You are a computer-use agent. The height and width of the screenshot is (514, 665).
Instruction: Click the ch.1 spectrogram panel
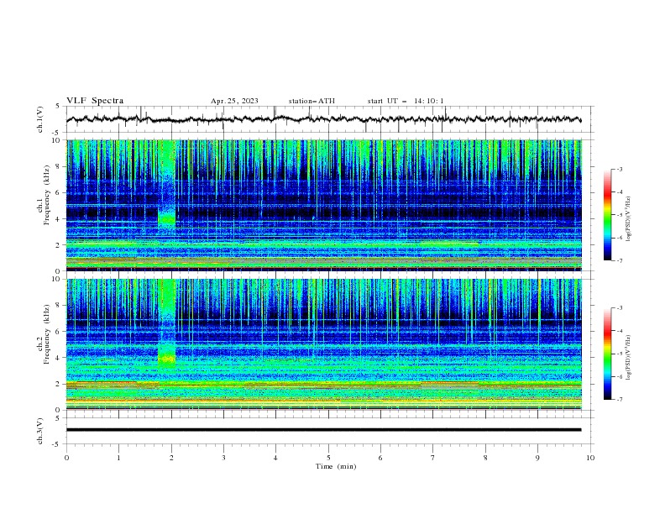click(323, 205)
